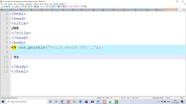Click 'Ln : 10' in status bar

click(123, 98)
